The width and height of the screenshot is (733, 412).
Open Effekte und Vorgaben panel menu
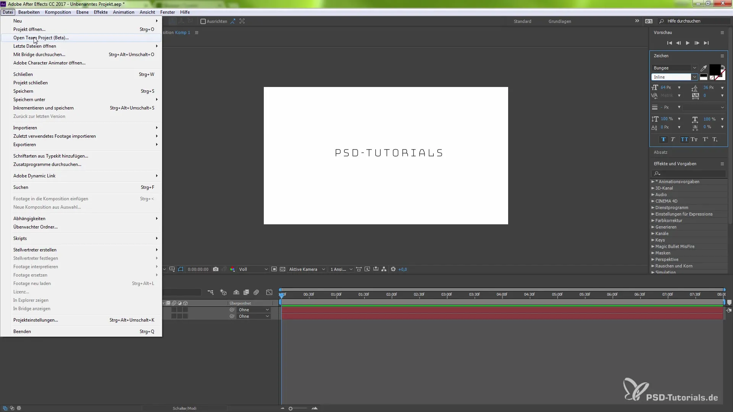722,164
